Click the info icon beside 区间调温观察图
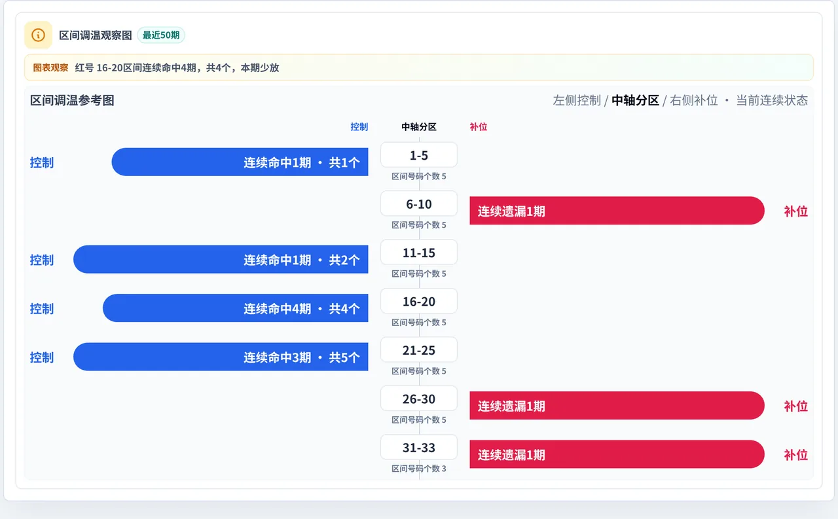This screenshot has height=519, width=838. coord(38,35)
